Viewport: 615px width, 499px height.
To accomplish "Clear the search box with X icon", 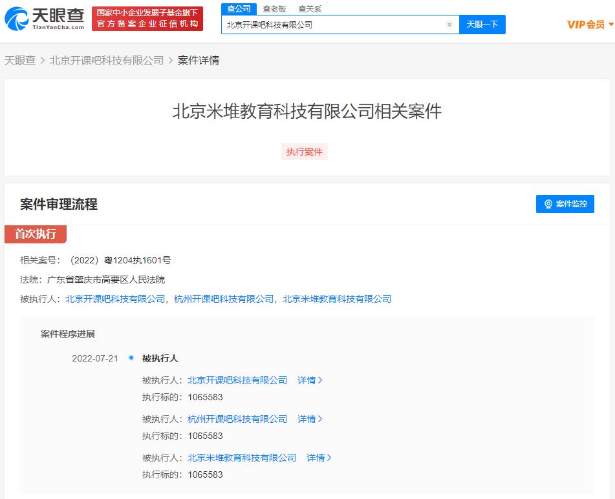I will coord(449,25).
